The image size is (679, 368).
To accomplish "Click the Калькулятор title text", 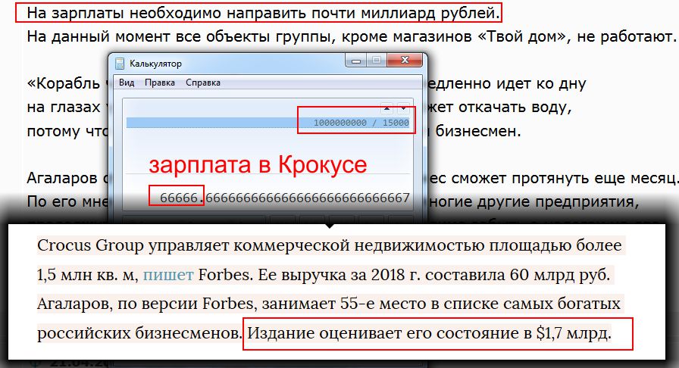I will (155, 64).
